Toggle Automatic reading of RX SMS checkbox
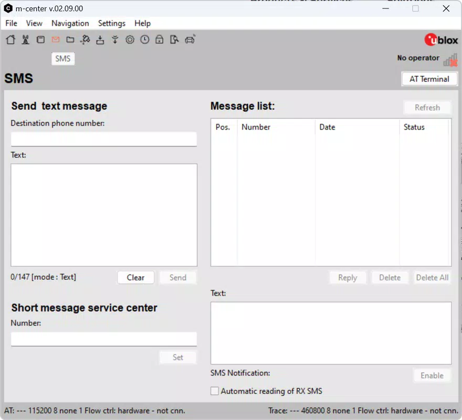Image resolution: width=462 pixels, height=420 pixels. pyautogui.click(x=215, y=391)
